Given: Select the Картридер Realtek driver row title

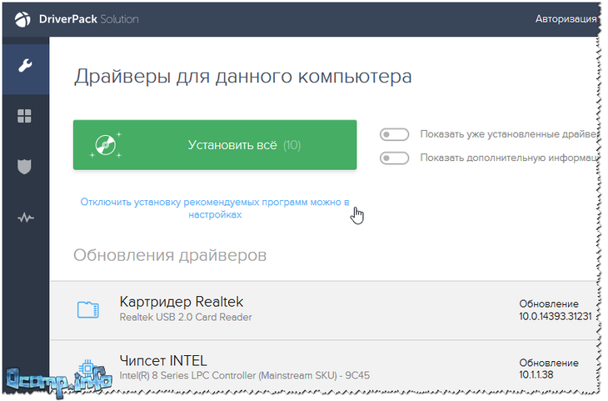Looking at the screenshot, I should click(x=181, y=301).
